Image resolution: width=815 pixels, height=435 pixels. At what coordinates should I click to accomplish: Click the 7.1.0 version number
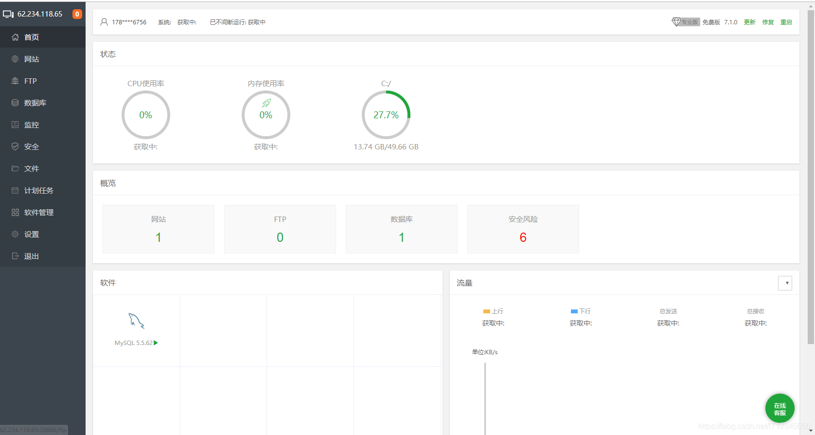(731, 22)
